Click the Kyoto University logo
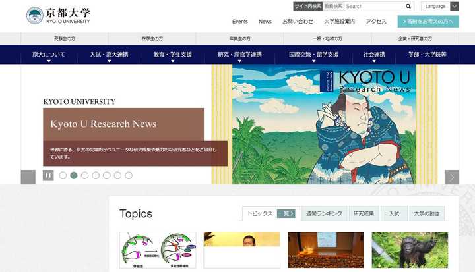The width and height of the screenshot is (475, 272). 58,15
